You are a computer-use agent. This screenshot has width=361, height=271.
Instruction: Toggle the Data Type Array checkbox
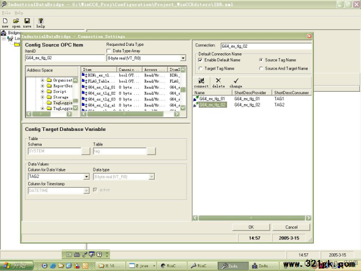coord(109,51)
